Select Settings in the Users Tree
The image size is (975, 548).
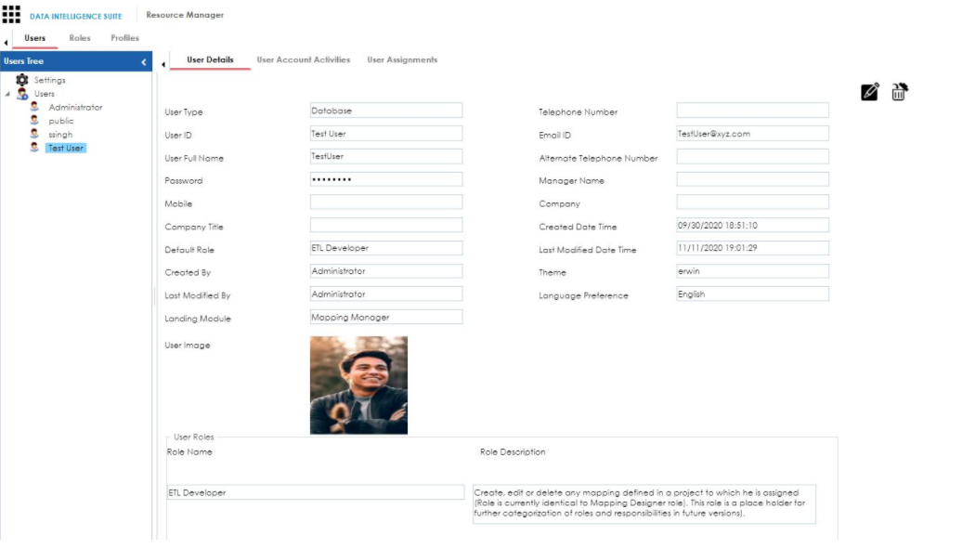point(50,80)
